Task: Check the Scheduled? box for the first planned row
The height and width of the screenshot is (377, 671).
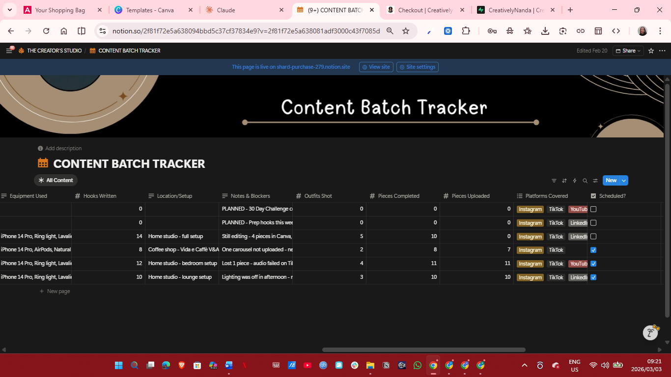Action: tap(593, 209)
